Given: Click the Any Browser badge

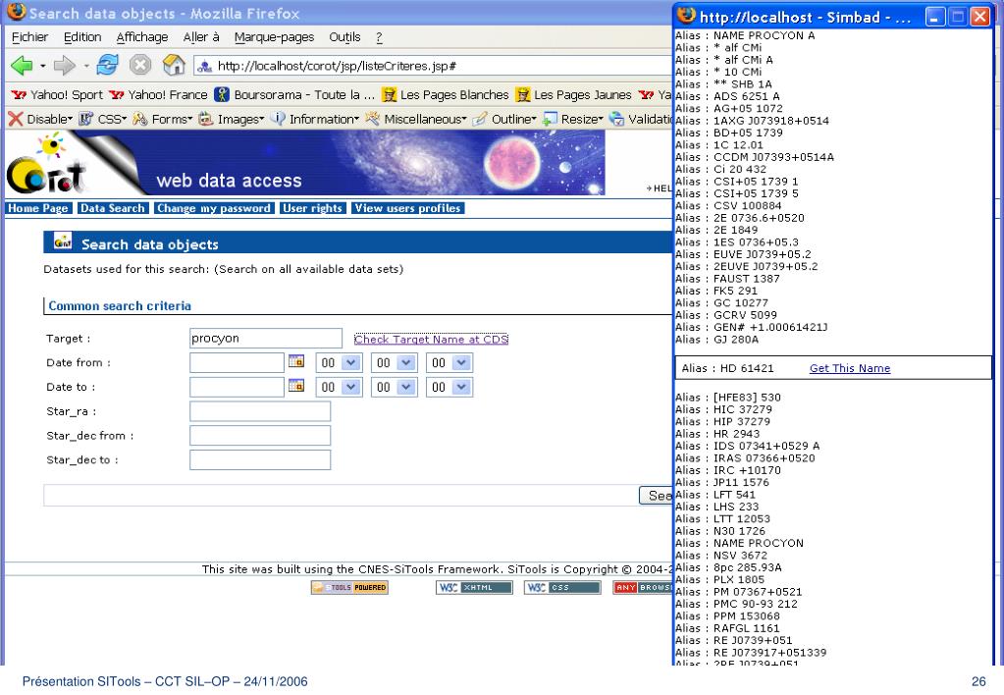Looking at the screenshot, I should point(642,587).
